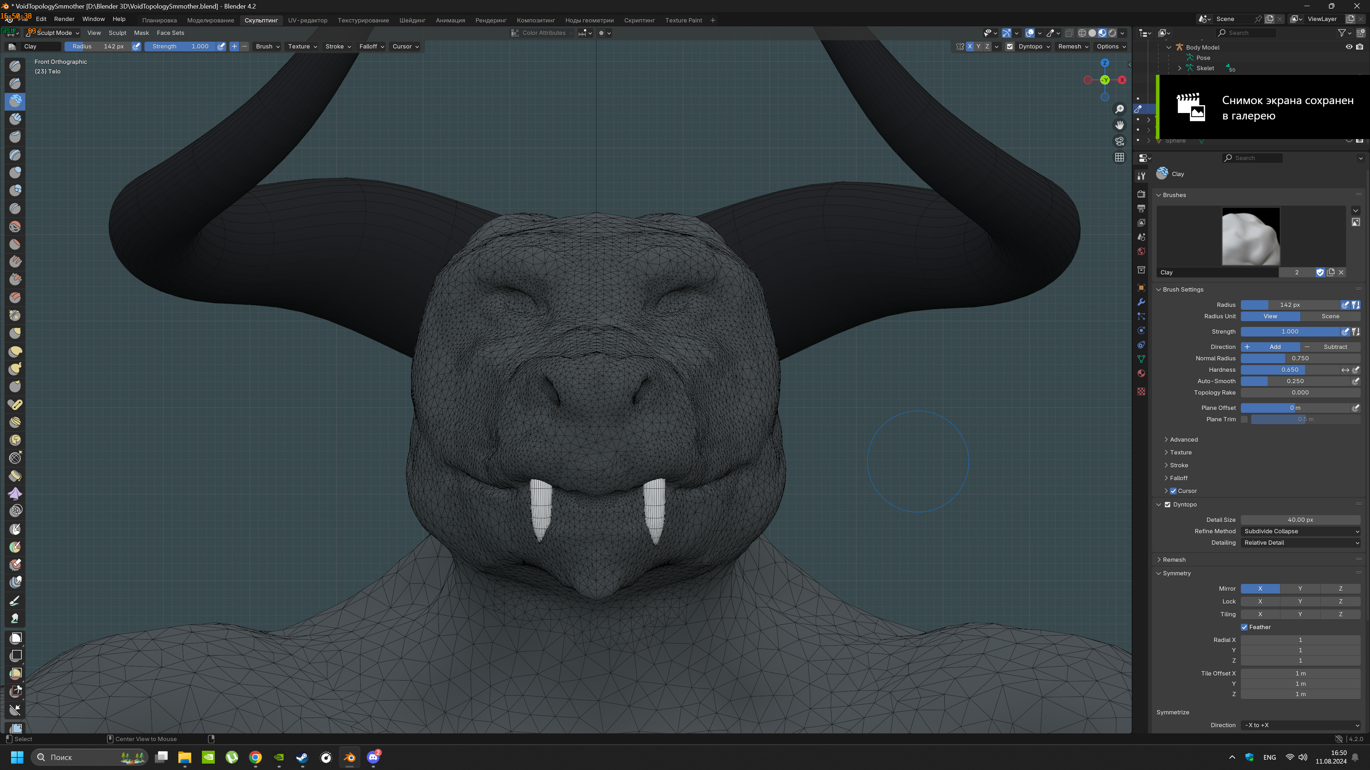The width and height of the screenshot is (1370, 770).
Task: Toggle camera view icon in viewport
Action: point(1120,142)
